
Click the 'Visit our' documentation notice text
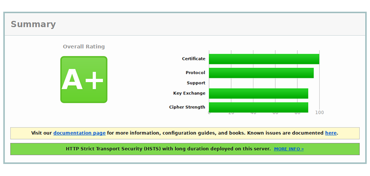click(x=185, y=133)
